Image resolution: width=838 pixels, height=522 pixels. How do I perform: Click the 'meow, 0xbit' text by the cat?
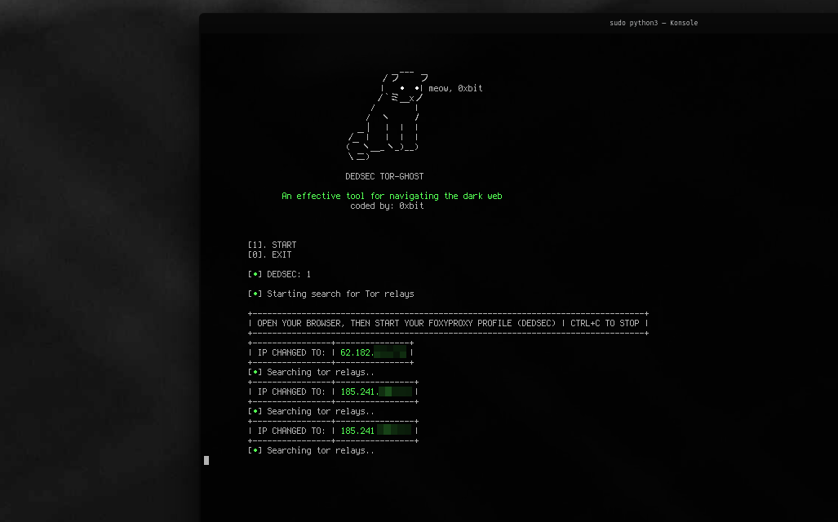coord(455,88)
